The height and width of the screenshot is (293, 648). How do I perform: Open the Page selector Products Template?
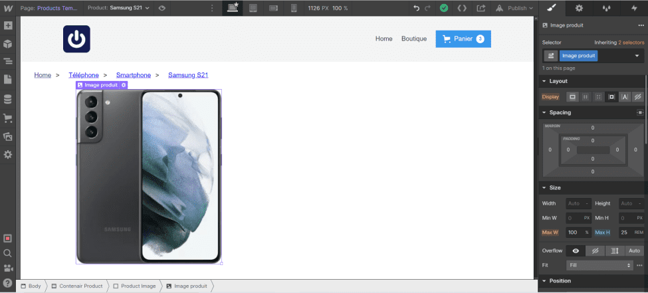pyautogui.click(x=50, y=8)
